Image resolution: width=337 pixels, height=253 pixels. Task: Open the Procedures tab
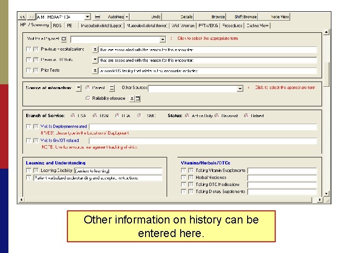[232, 26]
